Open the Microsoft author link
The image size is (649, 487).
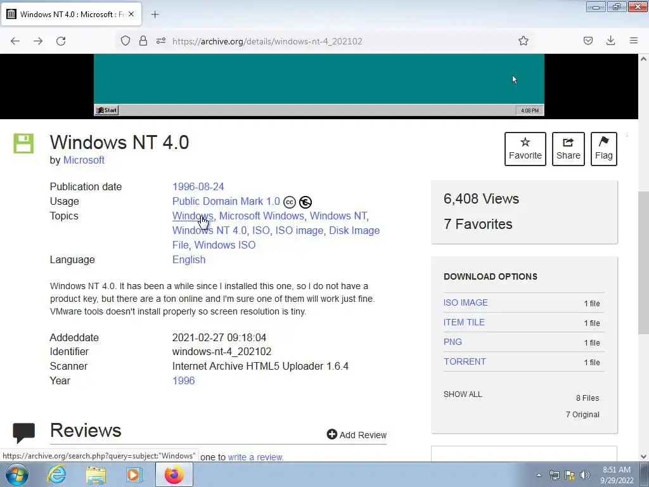84,160
